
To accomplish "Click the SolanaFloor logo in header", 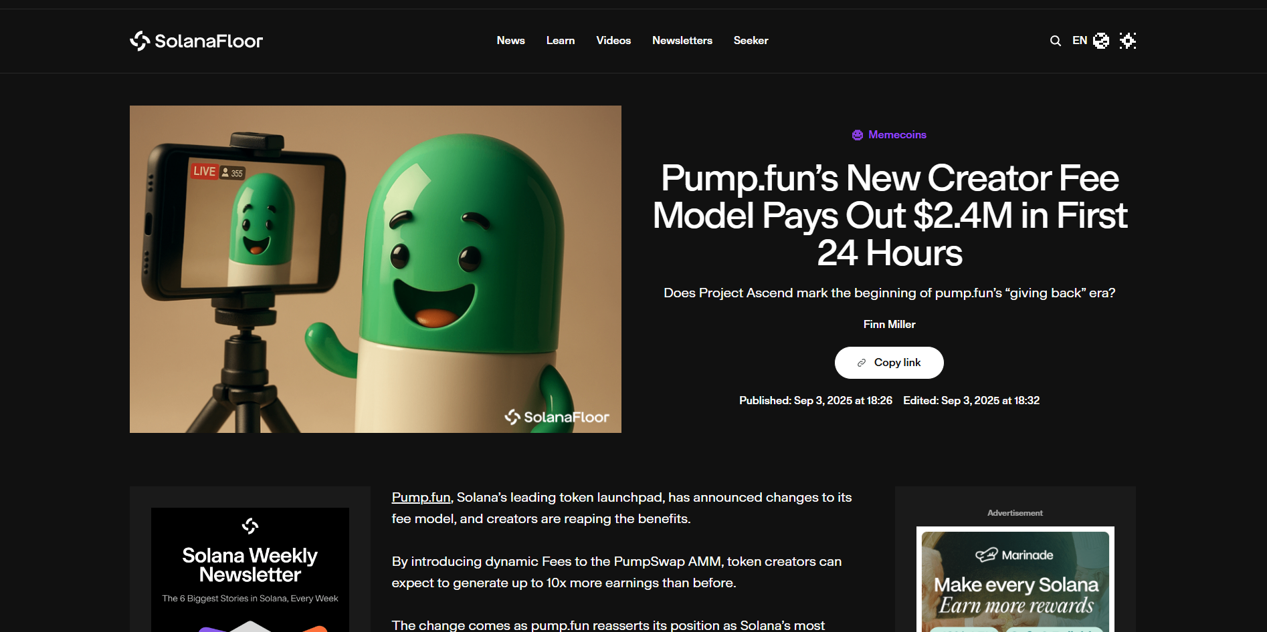I will pyautogui.click(x=196, y=41).
